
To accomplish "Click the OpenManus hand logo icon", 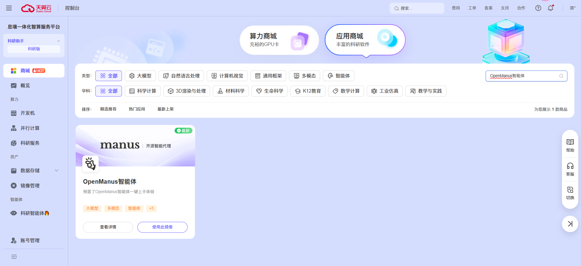I will pos(90,164).
